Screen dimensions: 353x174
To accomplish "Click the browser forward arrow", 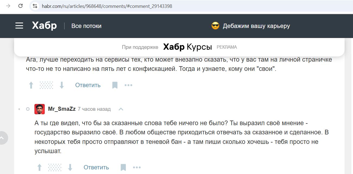I will tap(8, 6).
